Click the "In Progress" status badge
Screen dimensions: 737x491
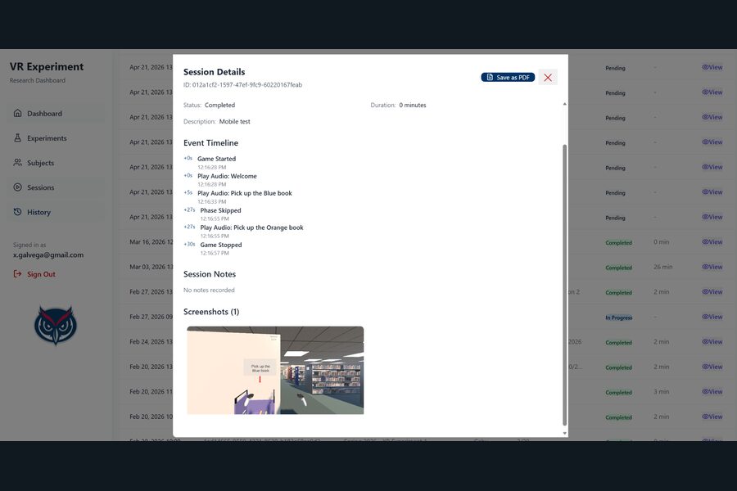tap(618, 318)
